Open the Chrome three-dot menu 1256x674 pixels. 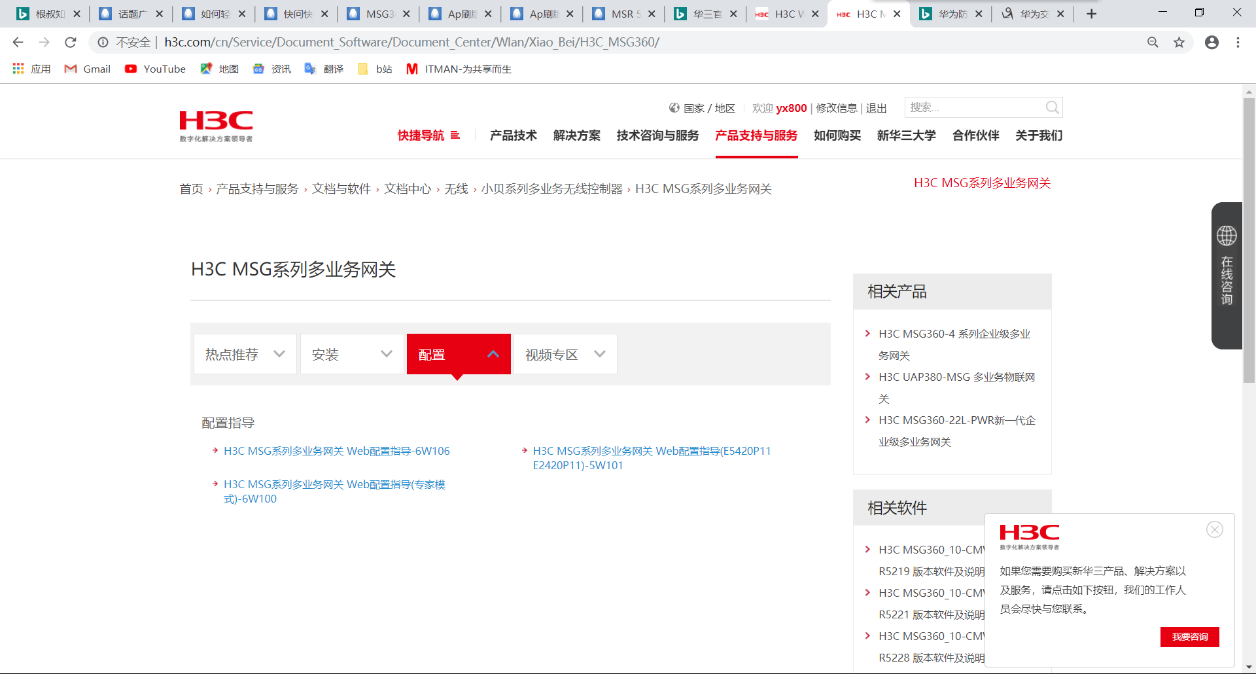click(1238, 43)
